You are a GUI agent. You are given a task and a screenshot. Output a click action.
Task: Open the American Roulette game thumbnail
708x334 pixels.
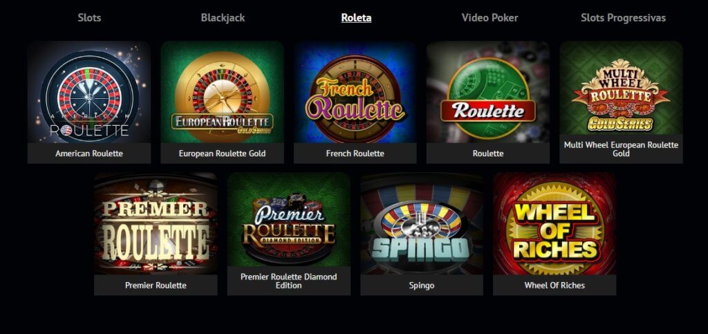click(x=89, y=92)
